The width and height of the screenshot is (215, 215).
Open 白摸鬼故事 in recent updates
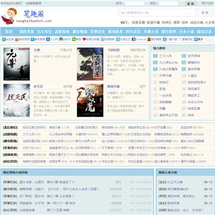[27, 210]
